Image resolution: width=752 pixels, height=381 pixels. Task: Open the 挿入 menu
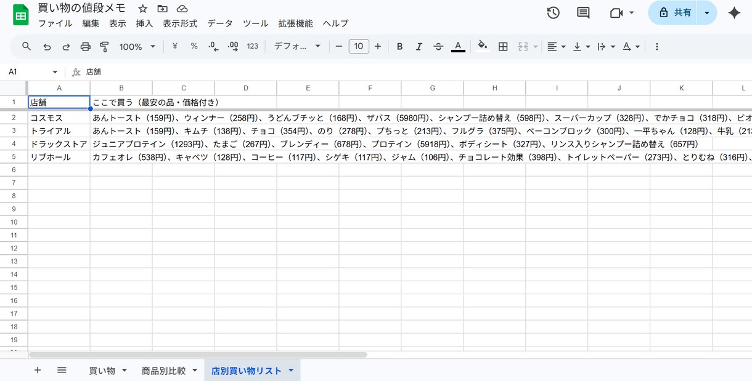coord(144,23)
